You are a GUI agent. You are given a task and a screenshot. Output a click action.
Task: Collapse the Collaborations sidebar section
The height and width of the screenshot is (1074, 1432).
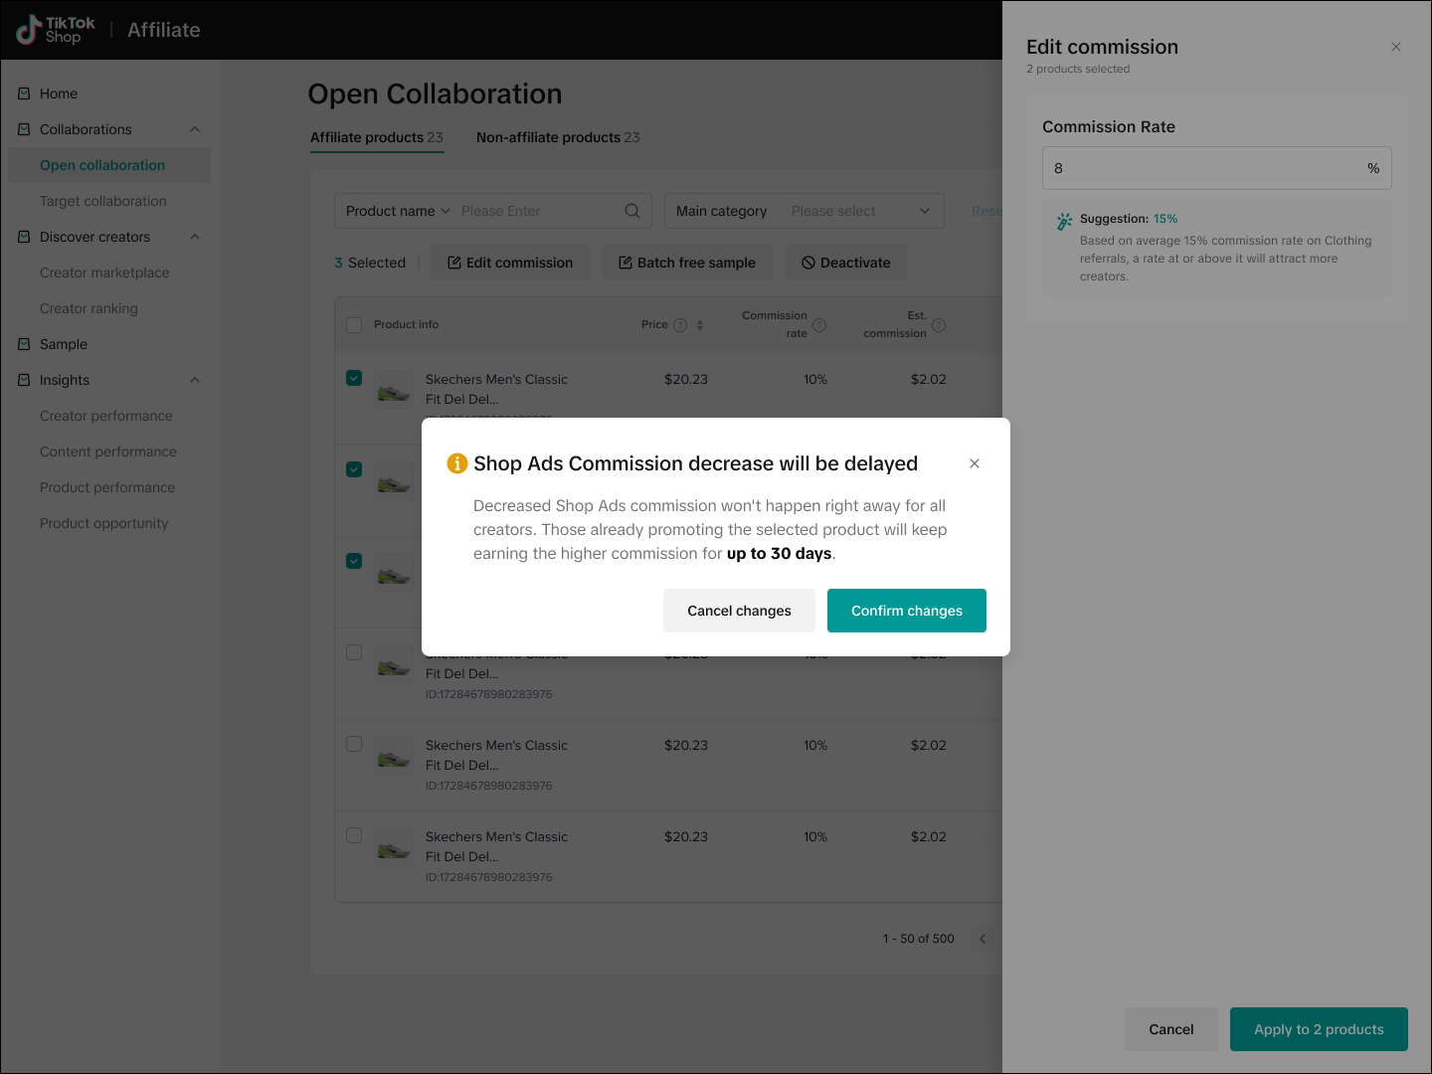(x=195, y=129)
